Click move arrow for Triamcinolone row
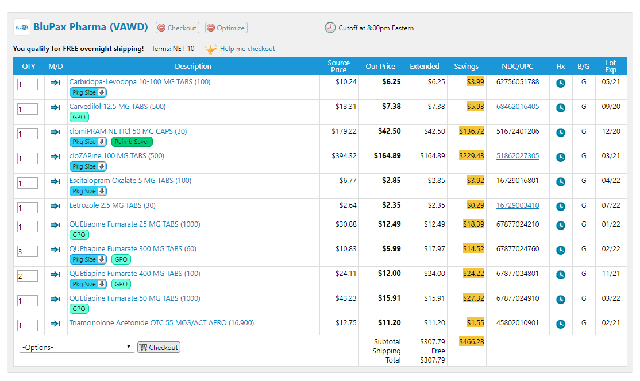Viewport: 640px width, 381px height. [x=56, y=324]
